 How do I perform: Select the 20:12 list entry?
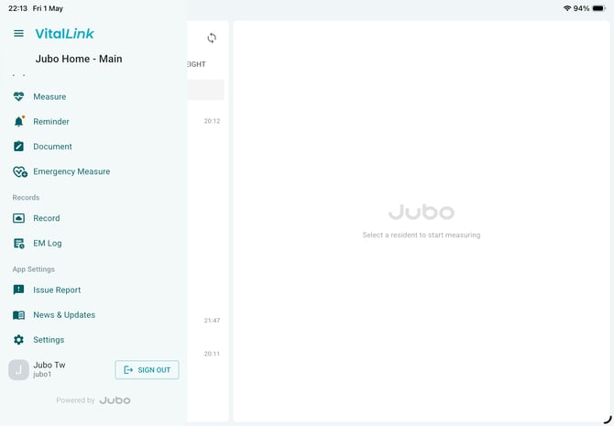point(212,121)
